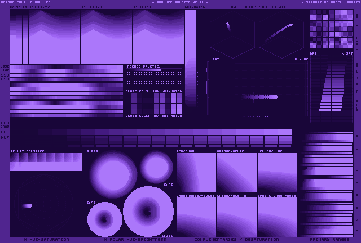Screen dimensions: 361x243
Task: Click the Hue-Saturation label at the bottom
Action: coord(46,240)
